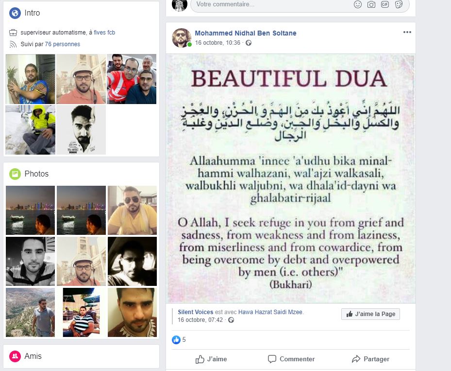This screenshot has height=371, width=451.
Task: Add a GIF to the comment
Action: click(x=385, y=4)
